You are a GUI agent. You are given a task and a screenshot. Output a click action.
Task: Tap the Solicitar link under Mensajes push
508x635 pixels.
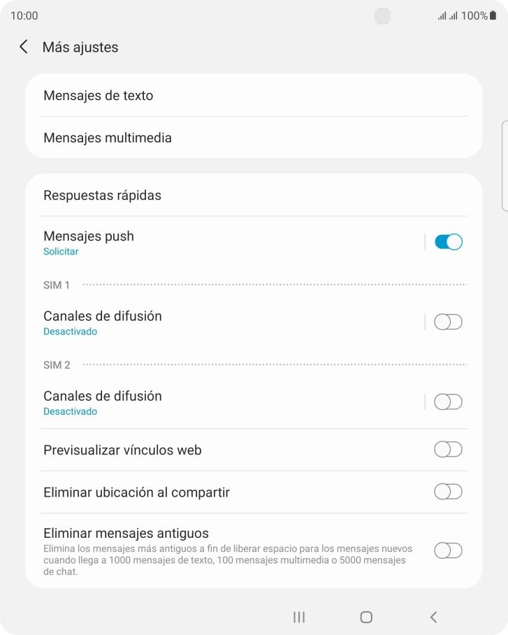60,252
